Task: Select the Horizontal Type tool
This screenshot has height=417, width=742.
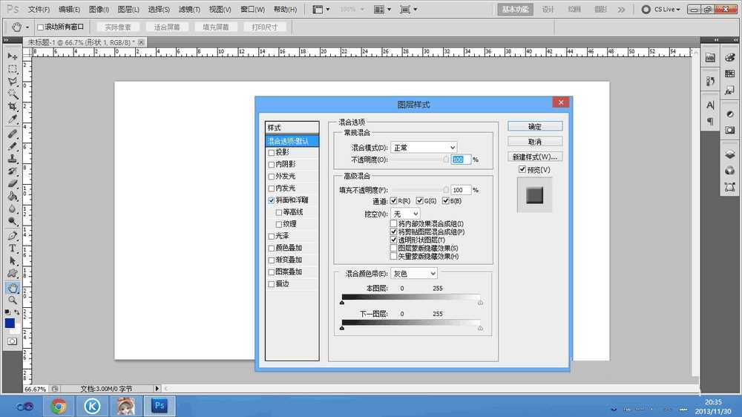Action: click(x=13, y=248)
